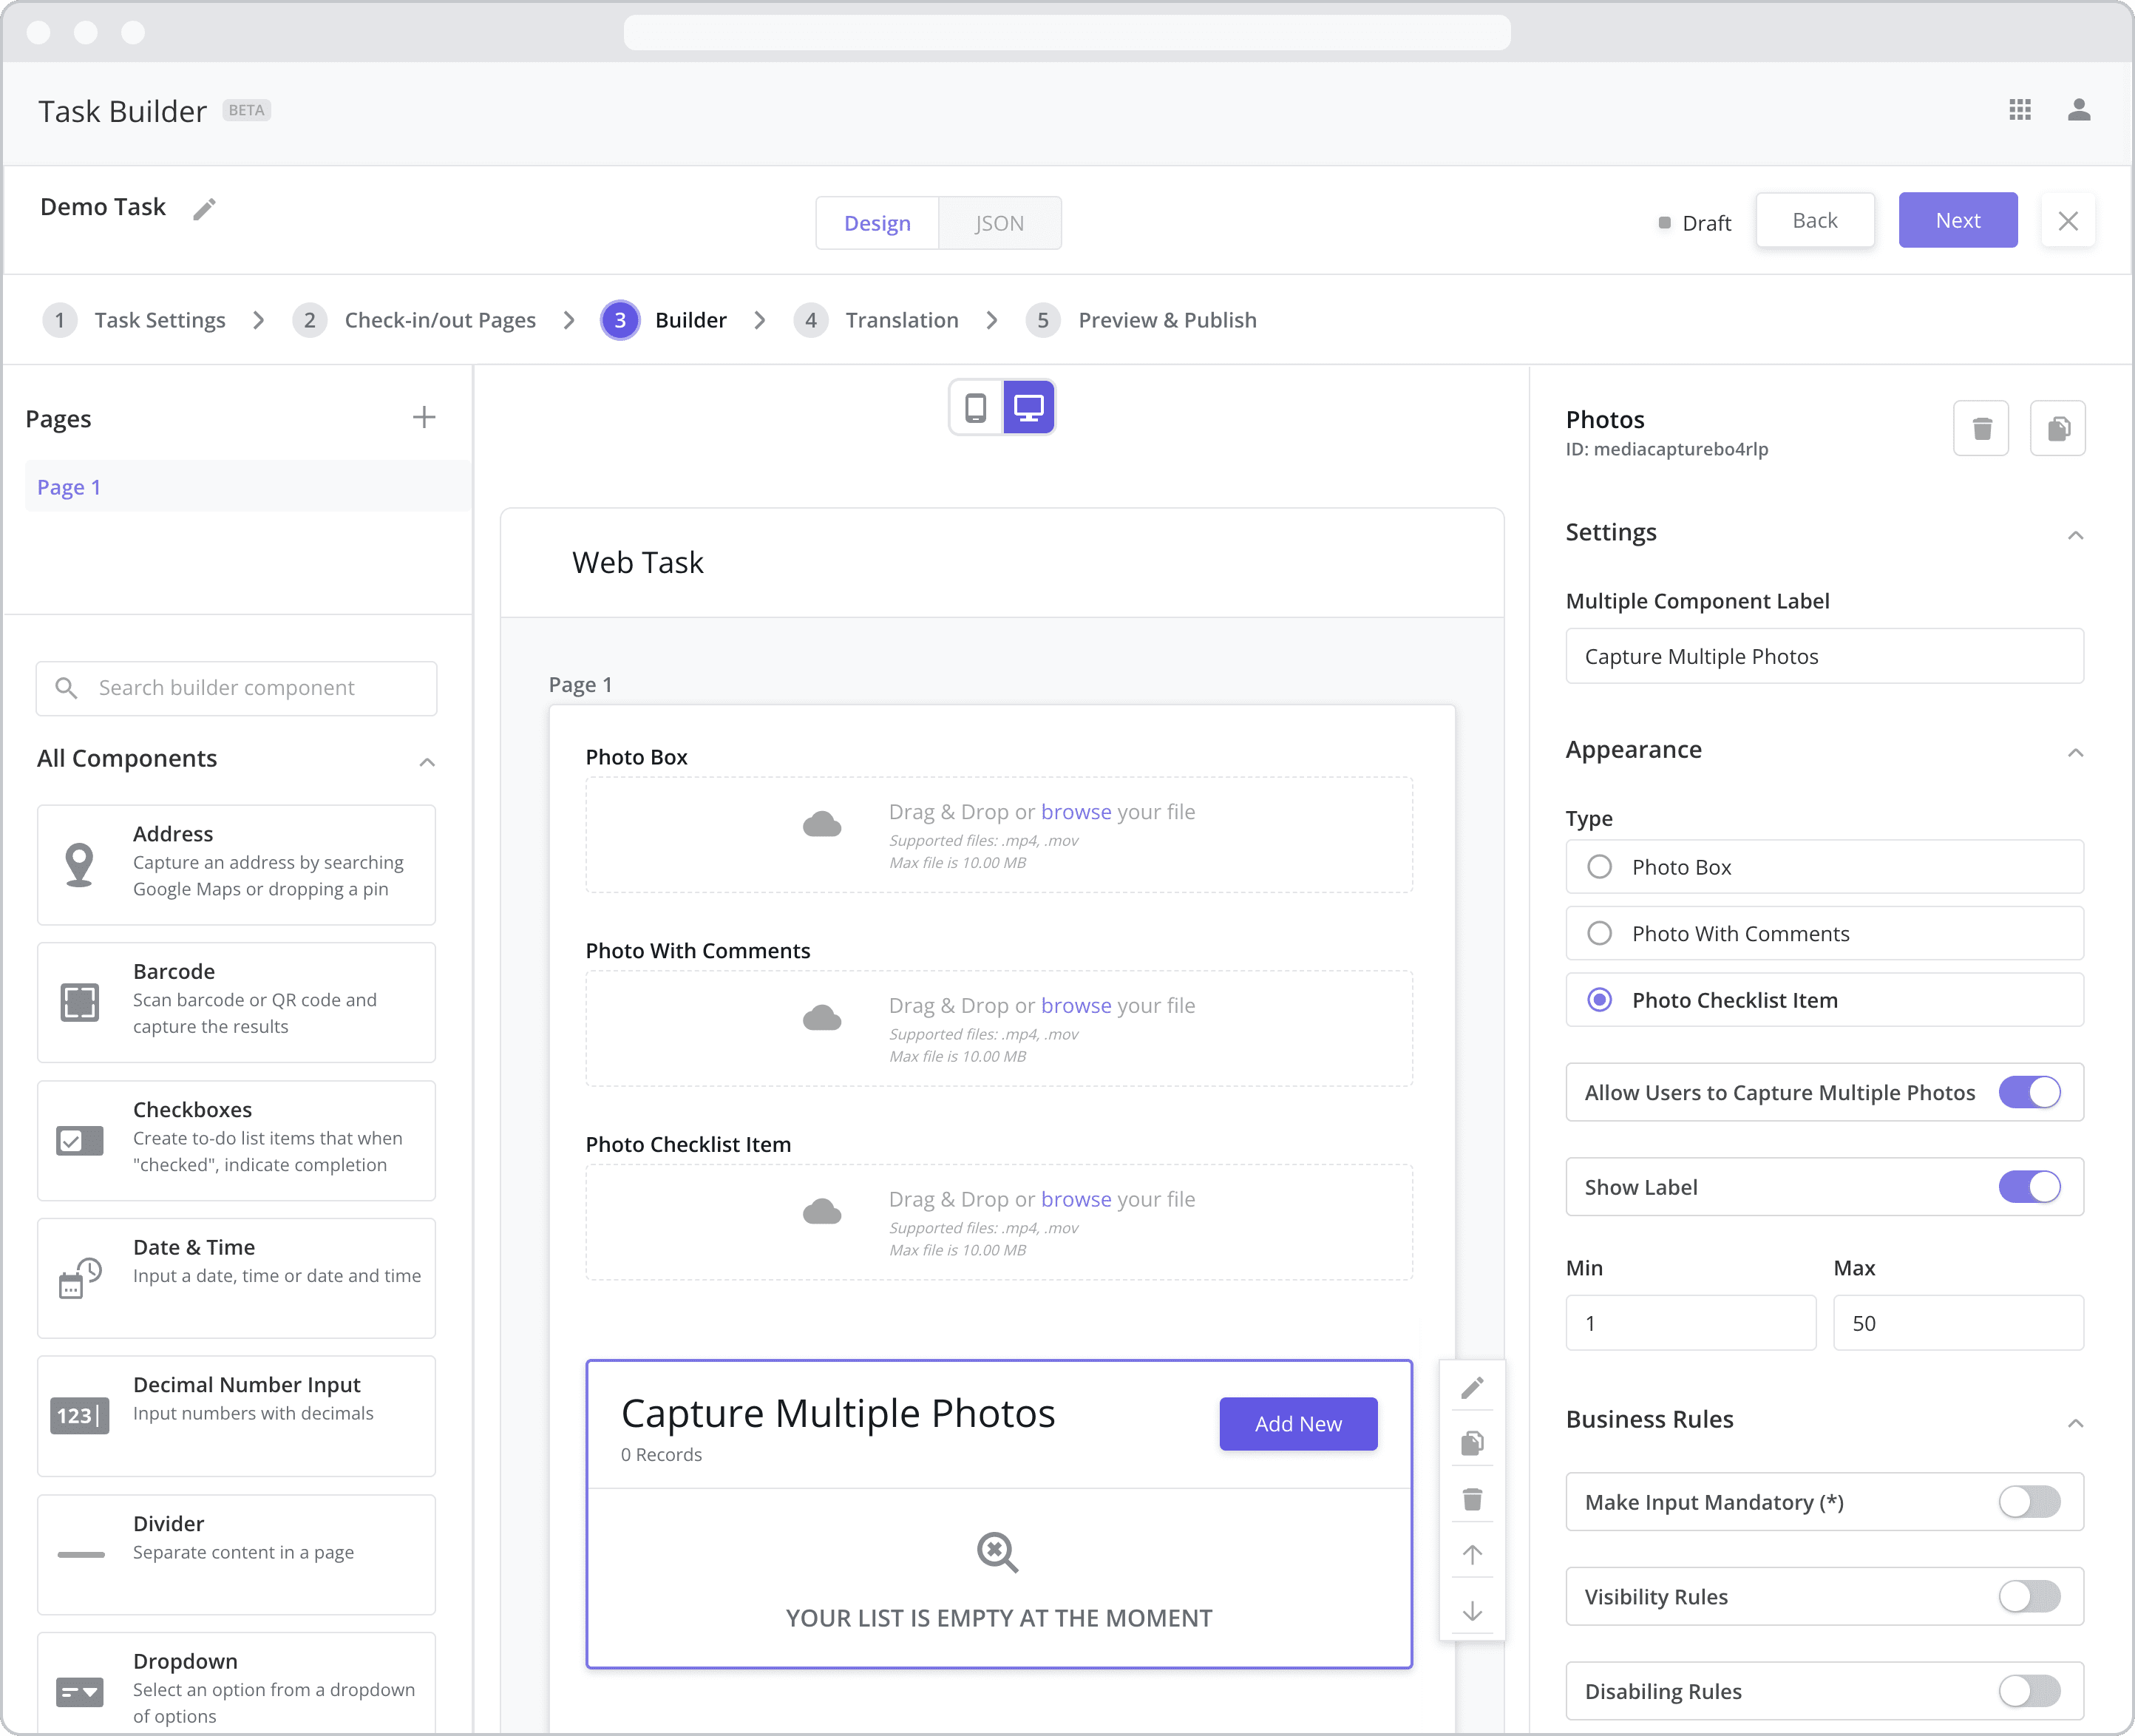Switch to mobile preview icon
This screenshot has height=1736, width=2135.
[976, 408]
